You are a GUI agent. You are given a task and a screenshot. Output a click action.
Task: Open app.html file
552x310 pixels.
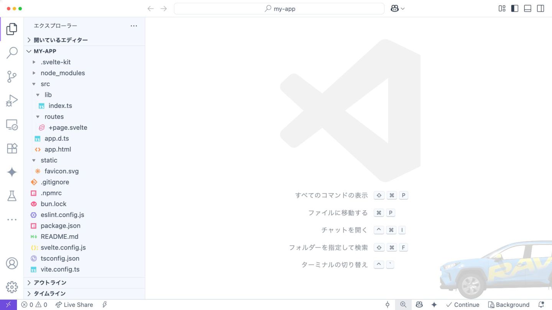pyautogui.click(x=84, y=149)
